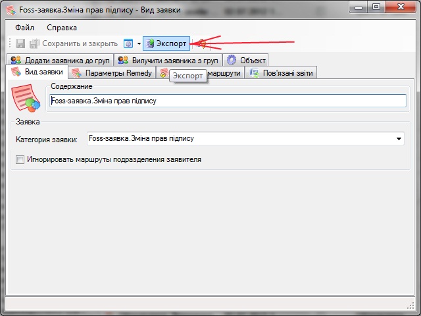Image resolution: width=421 pixels, height=316 pixels.
Task: Toggle Игнорировать маршруты подразделения заявителя checkbox
Action: pos(20,159)
